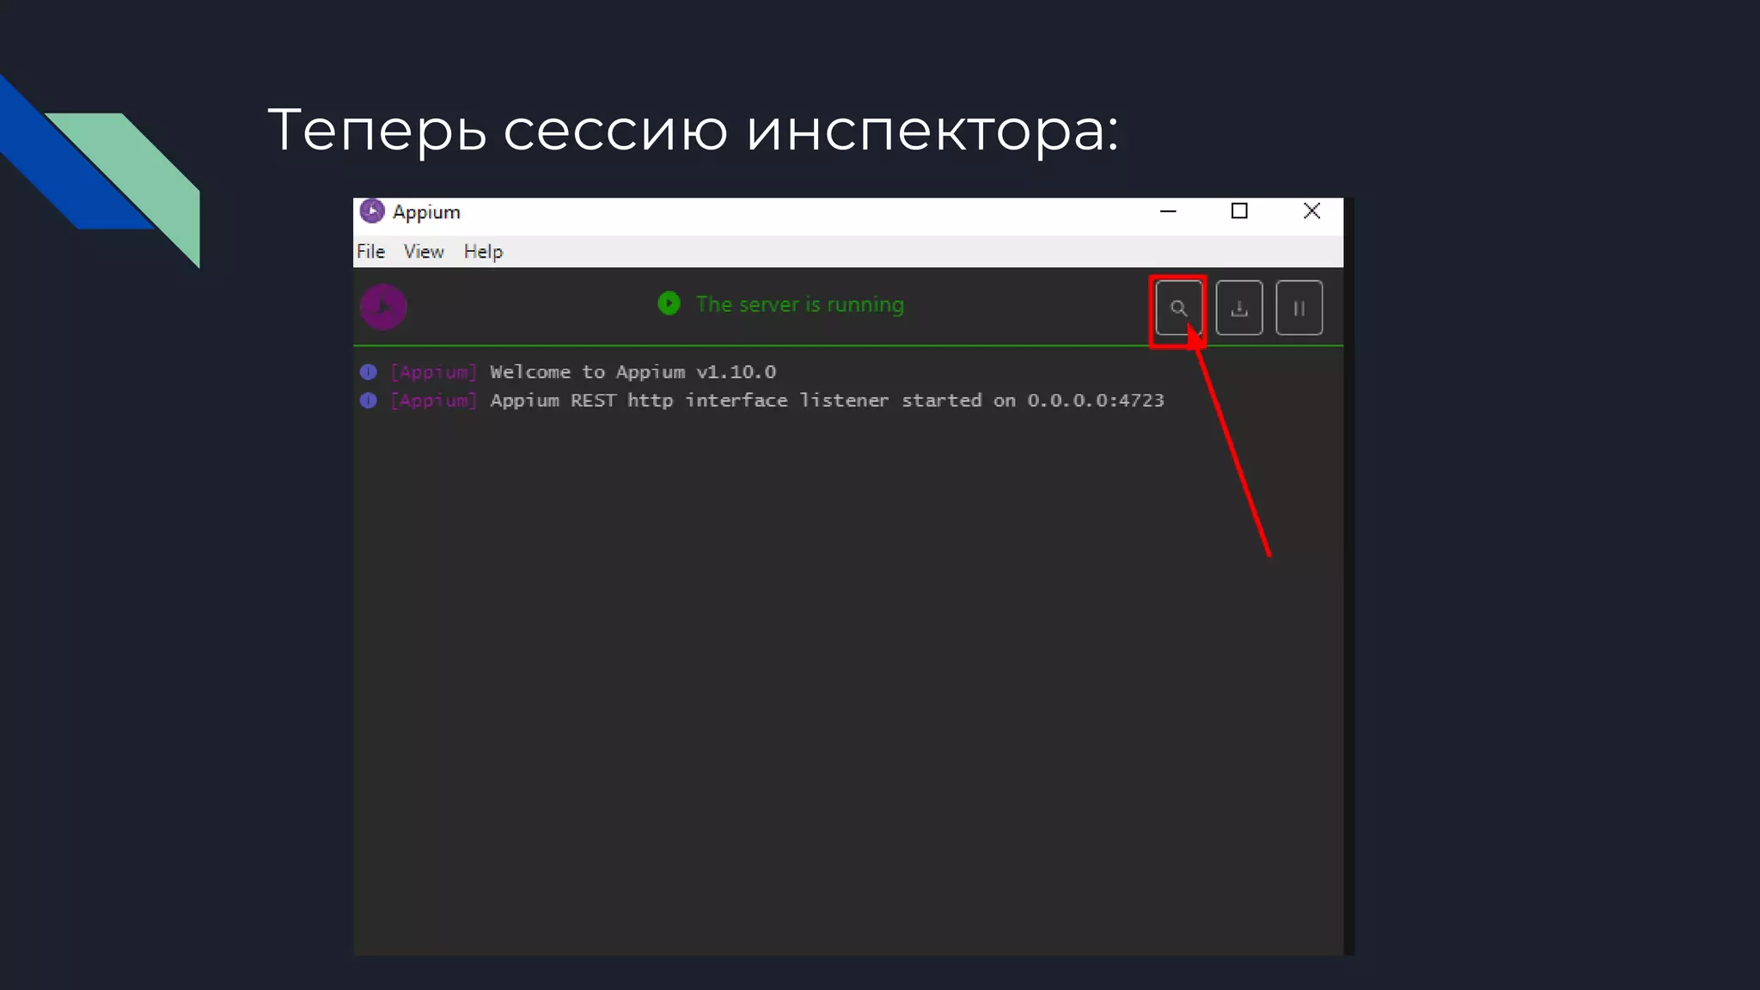The width and height of the screenshot is (1760, 990).
Task: Click the green server running status icon
Action: [x=669, y=303]
